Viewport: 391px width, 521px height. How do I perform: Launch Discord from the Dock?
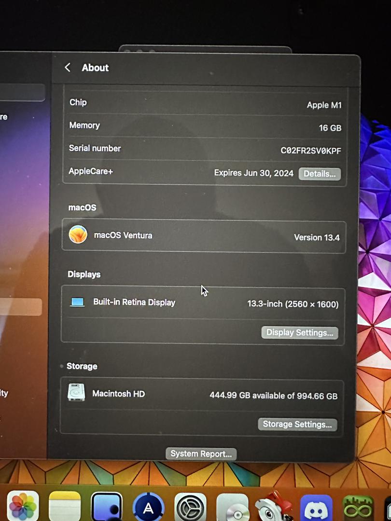(316, 508)
